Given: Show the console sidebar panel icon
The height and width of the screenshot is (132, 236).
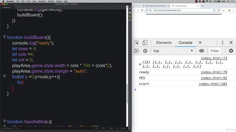Looking at the screenshot, I should pyautogui.click(x=136, y=51).
